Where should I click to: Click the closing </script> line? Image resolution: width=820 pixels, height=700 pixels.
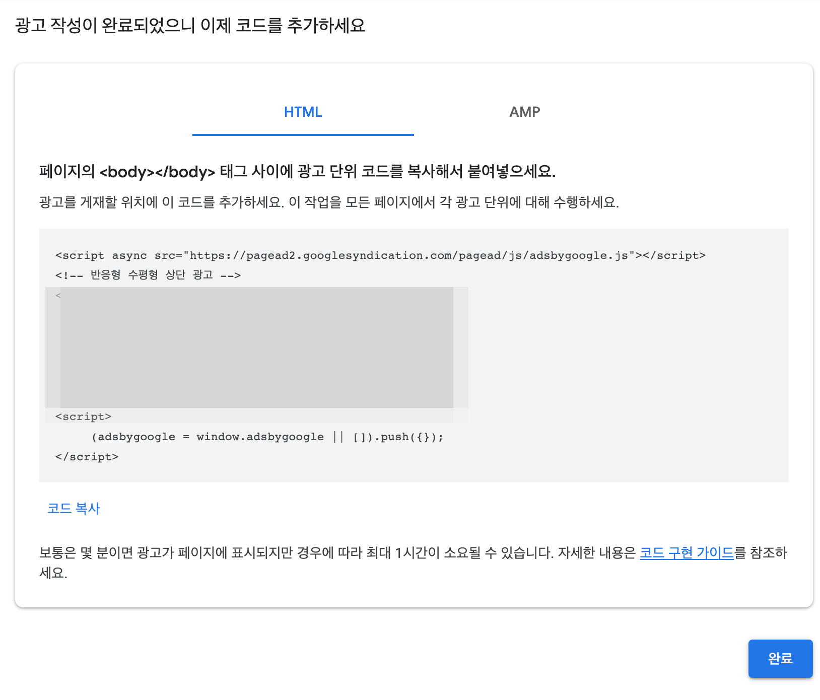pos(87,457)
